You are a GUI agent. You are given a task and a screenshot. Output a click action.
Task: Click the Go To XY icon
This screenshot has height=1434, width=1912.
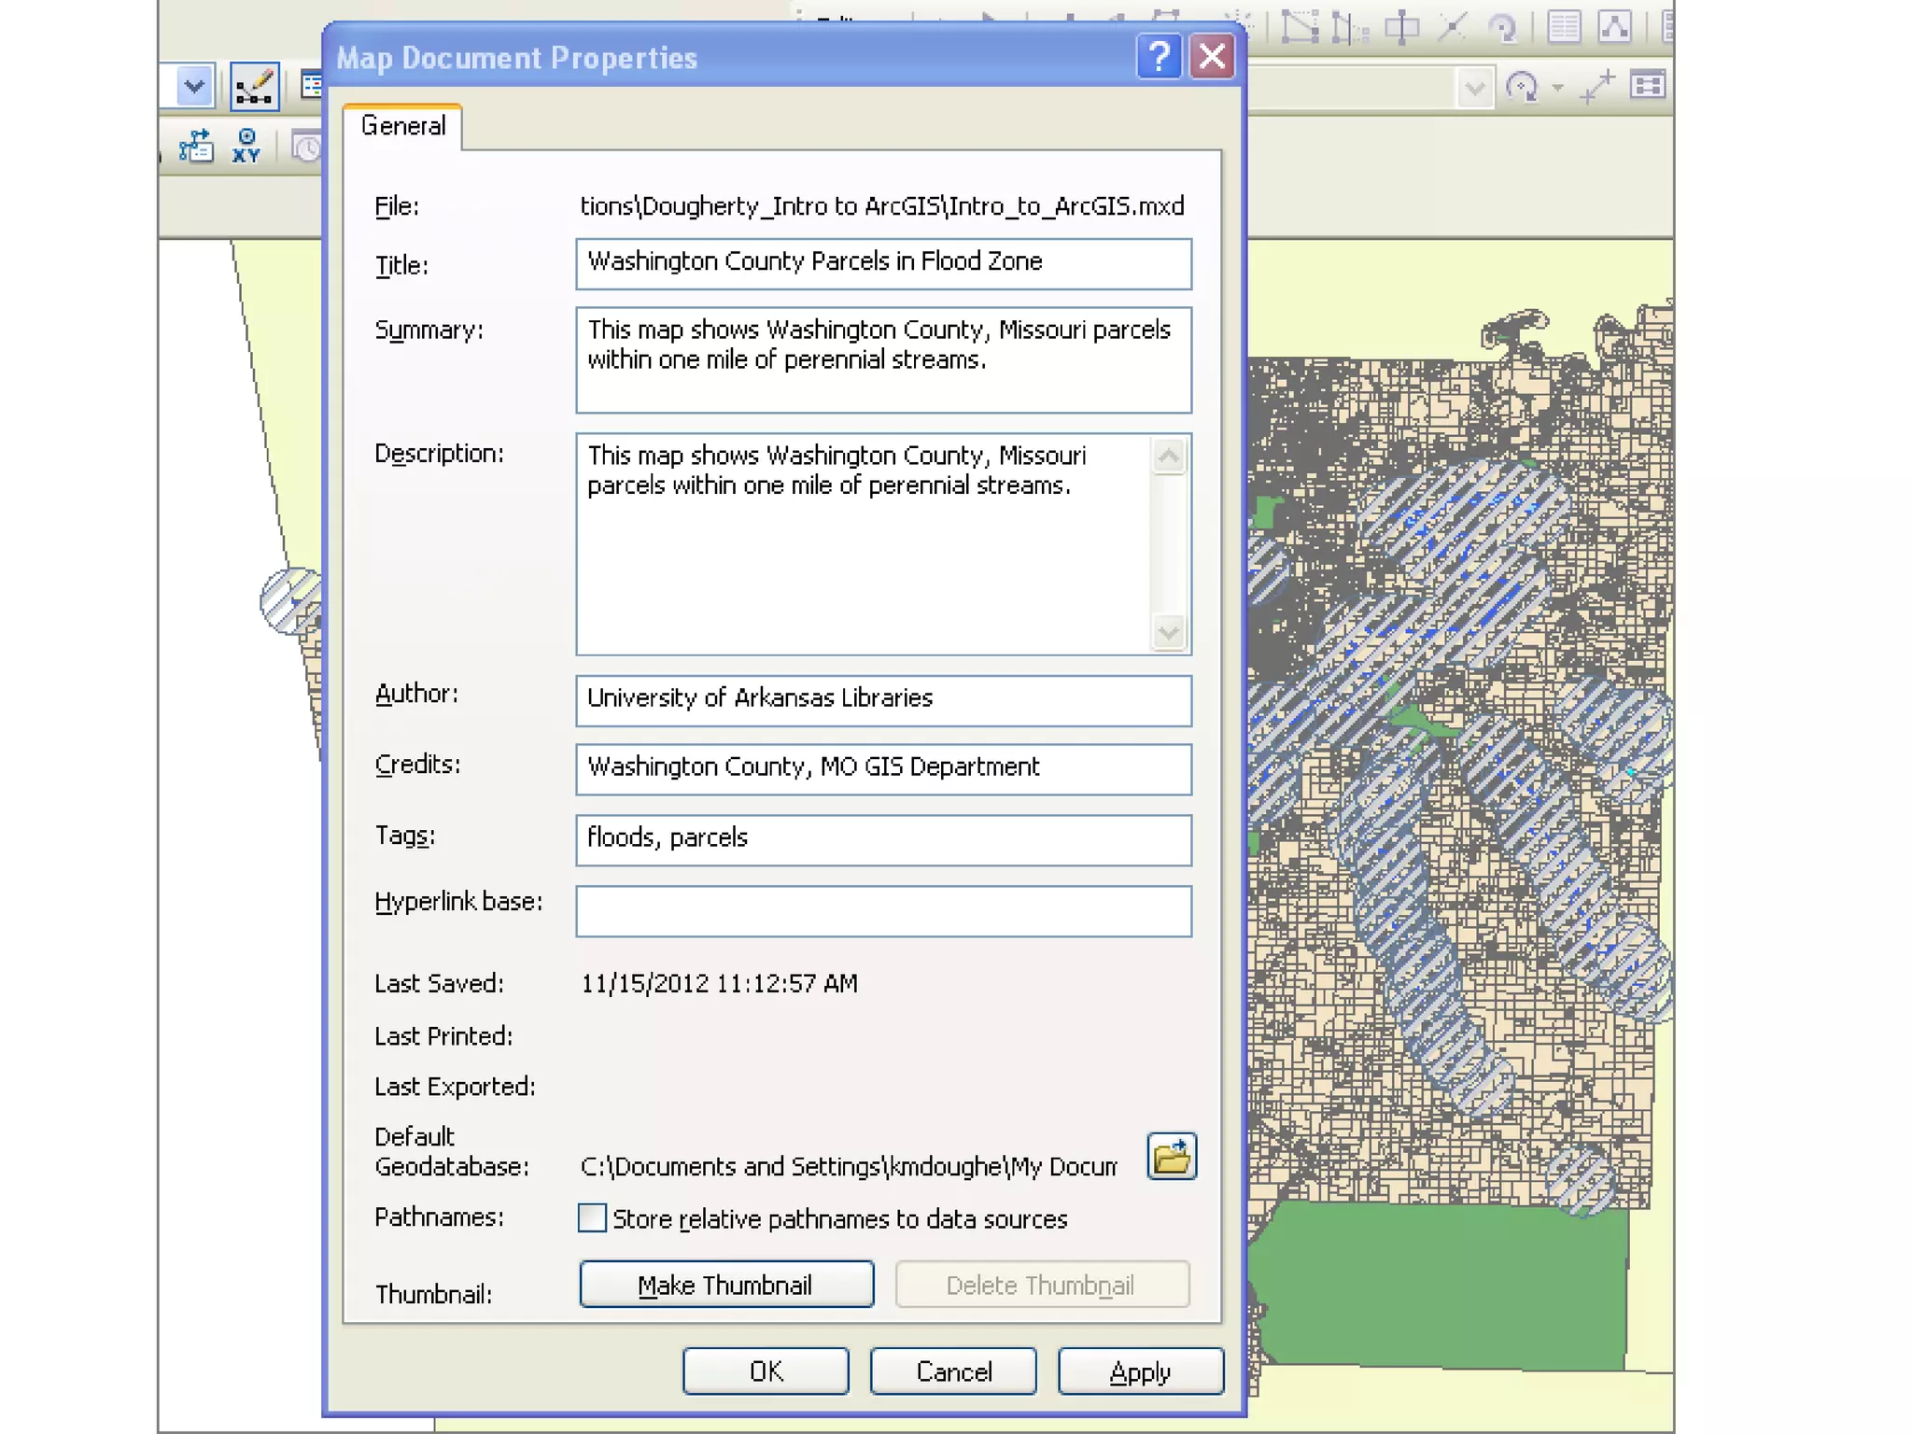pyautogui.click(x=246, y=147)
